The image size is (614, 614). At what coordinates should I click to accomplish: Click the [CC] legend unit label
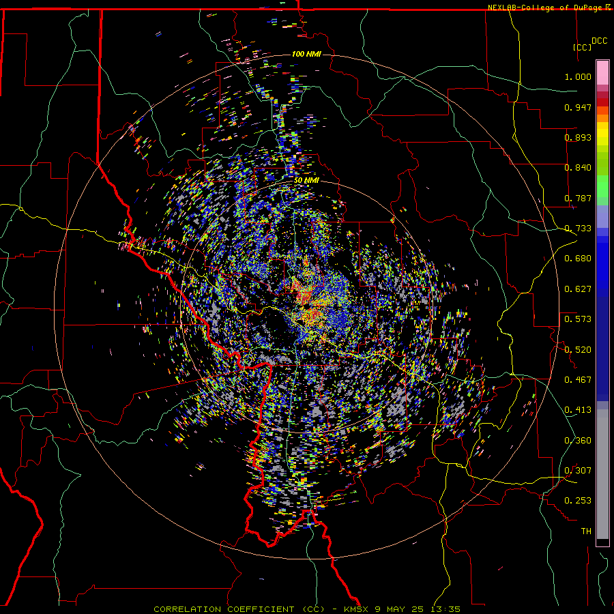tap(583, 47)
